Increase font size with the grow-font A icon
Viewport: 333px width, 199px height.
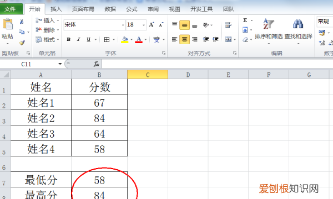coord(151,25)
